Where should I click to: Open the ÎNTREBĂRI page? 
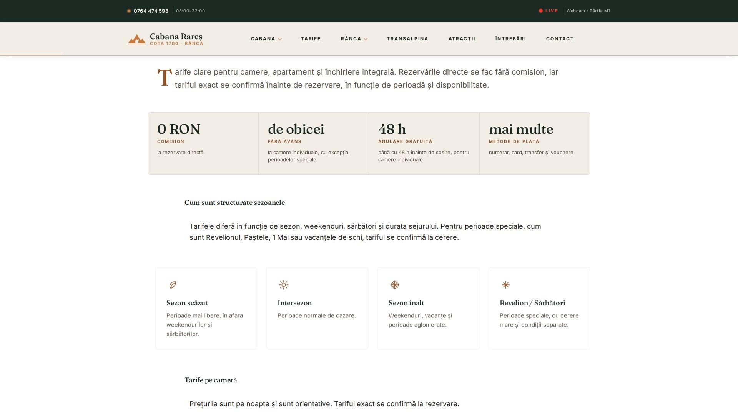510,39
